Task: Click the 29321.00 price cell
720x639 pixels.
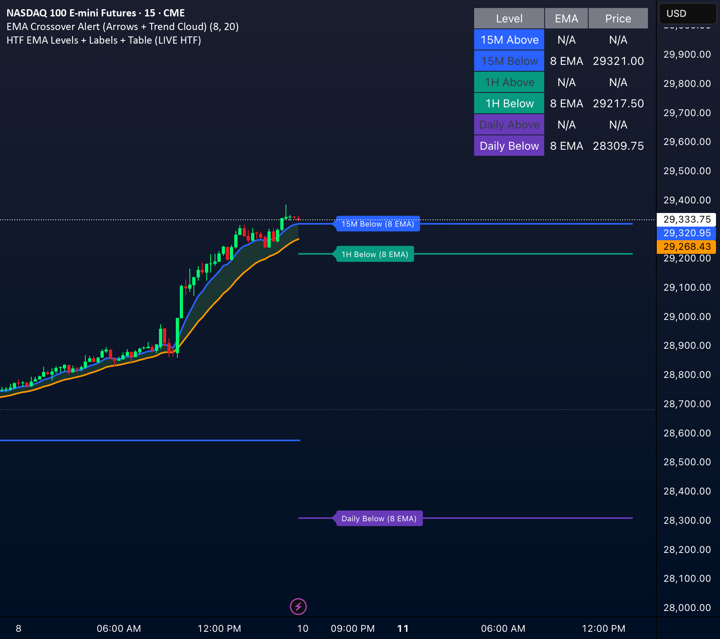Action: click(618, 61)
